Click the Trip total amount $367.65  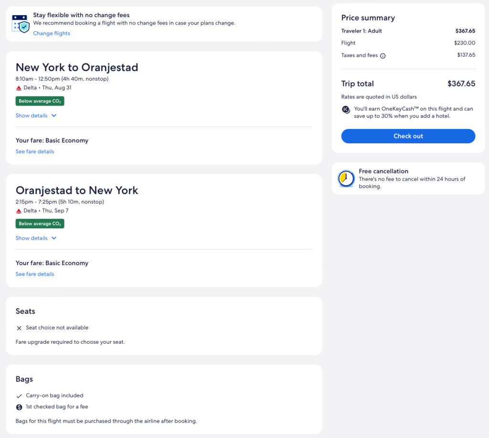[x=461, y=84]
